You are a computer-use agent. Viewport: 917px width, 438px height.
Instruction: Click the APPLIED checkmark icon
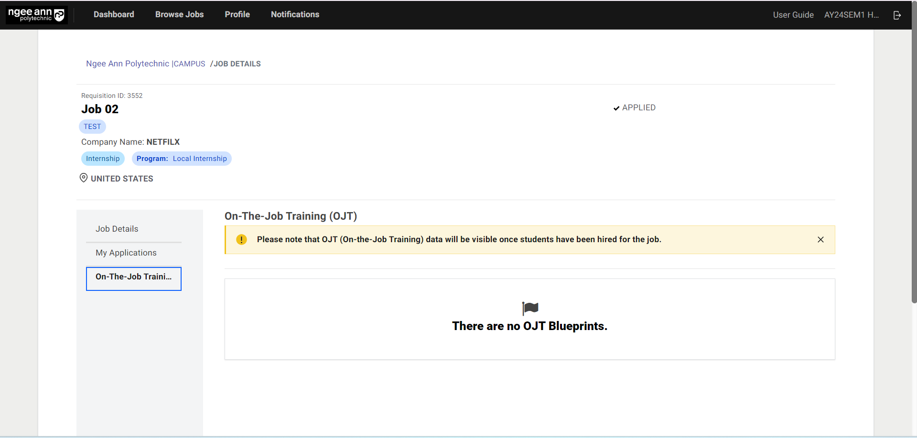point(616,108)
